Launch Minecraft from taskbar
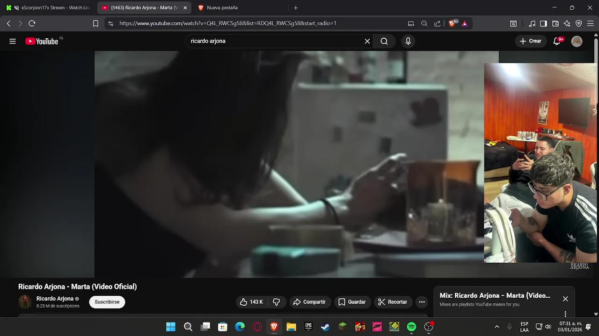The width and height of the screenshot is (599, 336). coord(343,327)
